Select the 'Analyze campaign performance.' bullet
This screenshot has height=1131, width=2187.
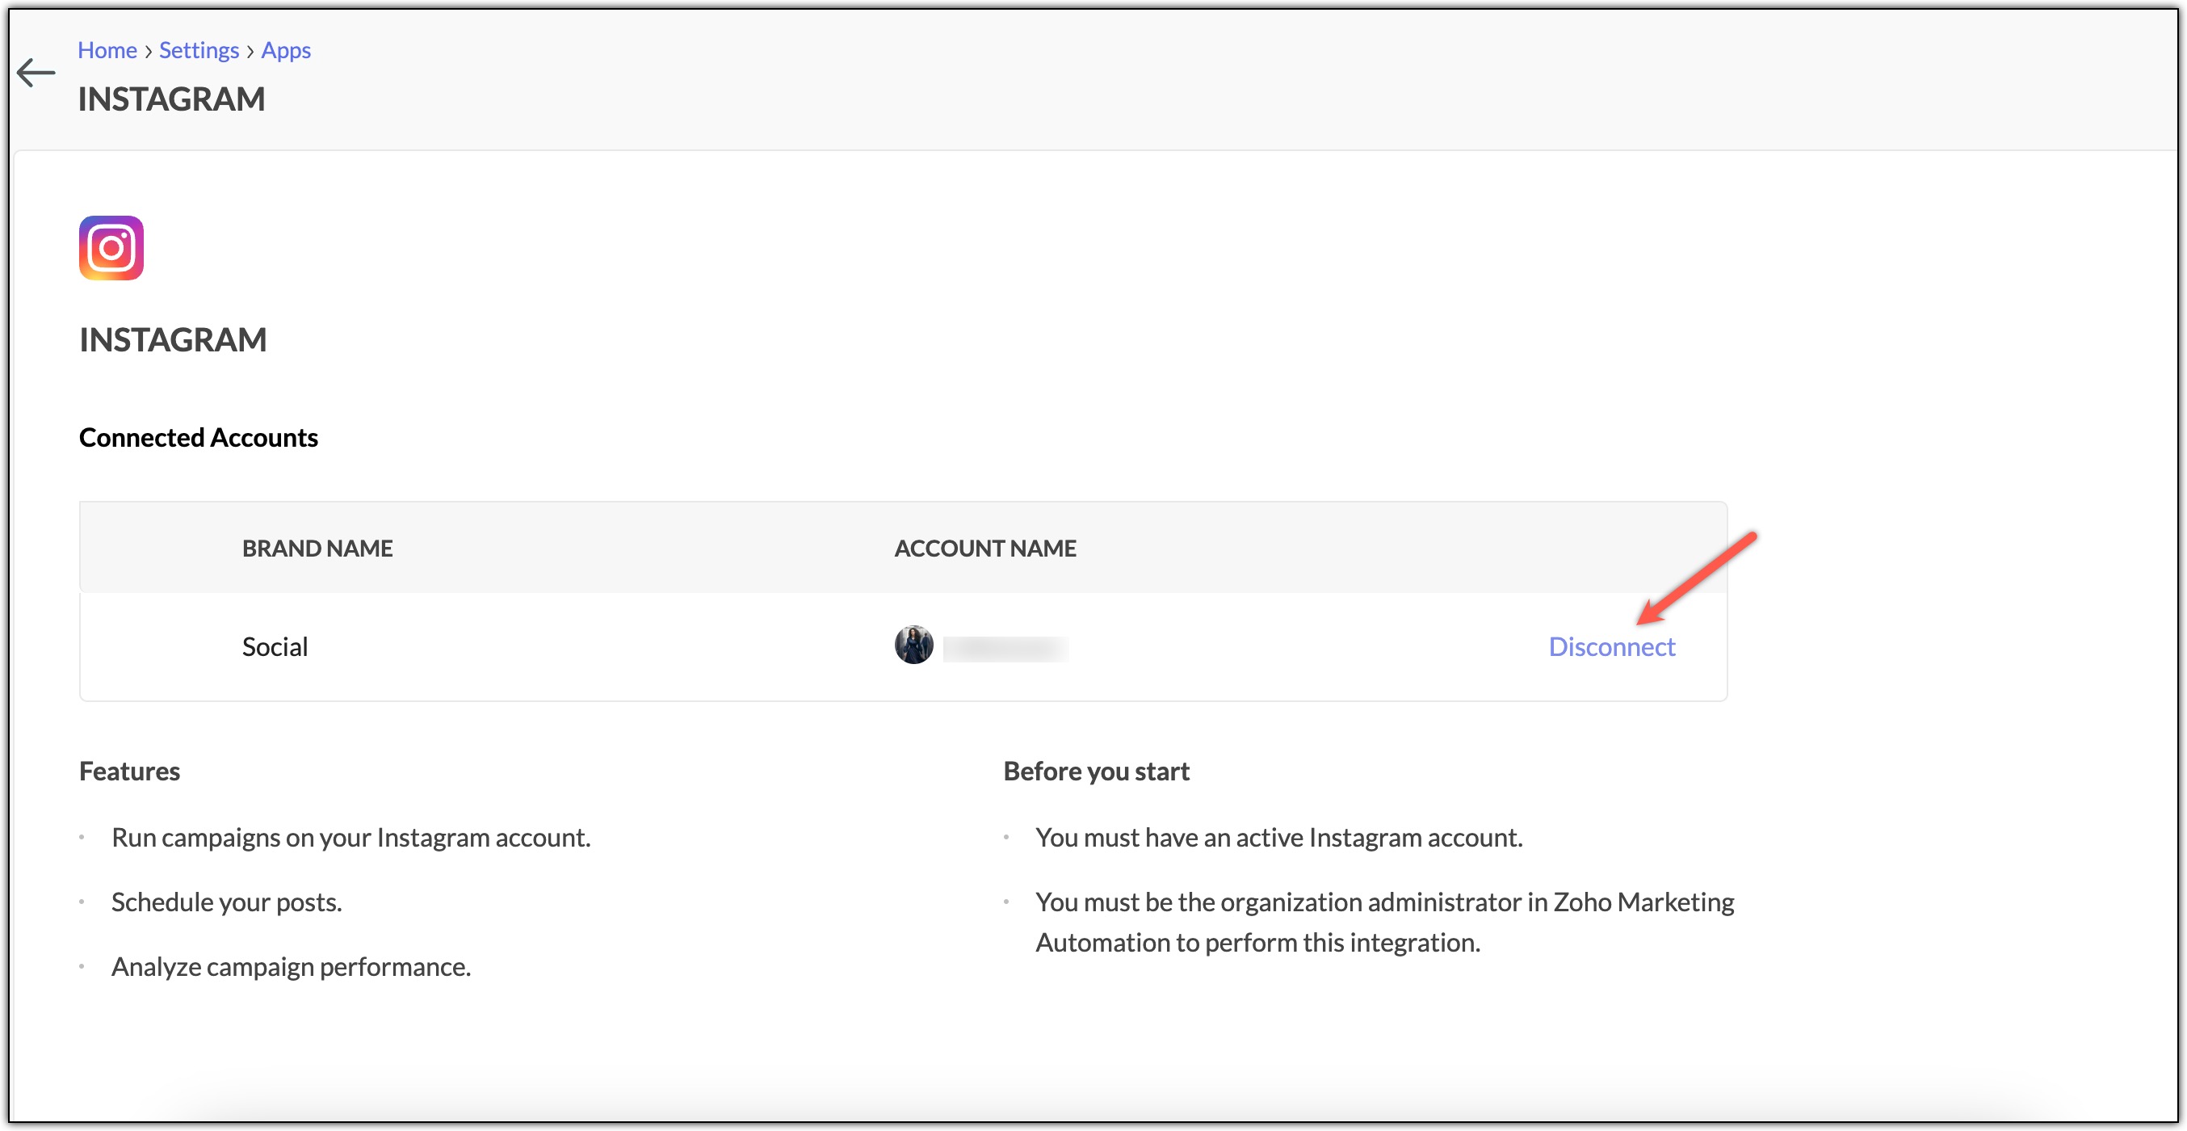pyautogui.click(x=292, y=967)
